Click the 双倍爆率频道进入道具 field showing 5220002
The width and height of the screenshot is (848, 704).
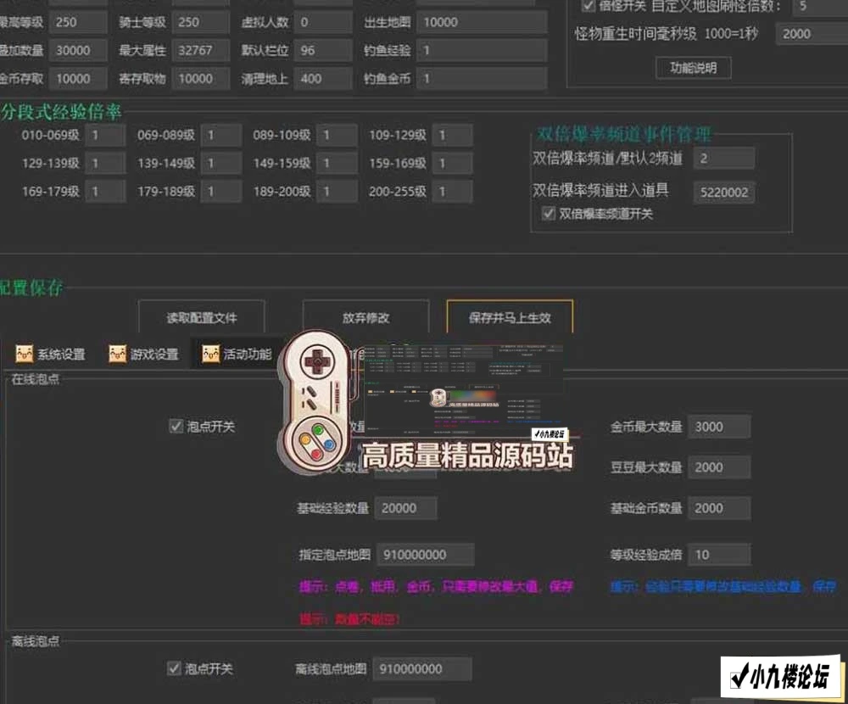724,192
